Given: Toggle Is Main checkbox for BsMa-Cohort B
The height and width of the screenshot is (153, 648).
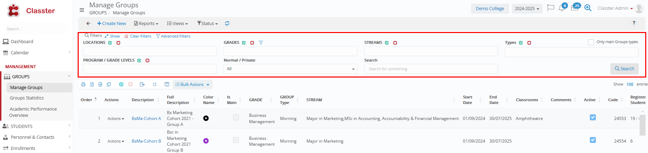Looking at the screenshot, I should [x=236, y=140].
